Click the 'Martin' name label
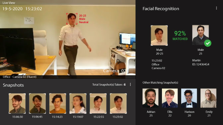 196,61
